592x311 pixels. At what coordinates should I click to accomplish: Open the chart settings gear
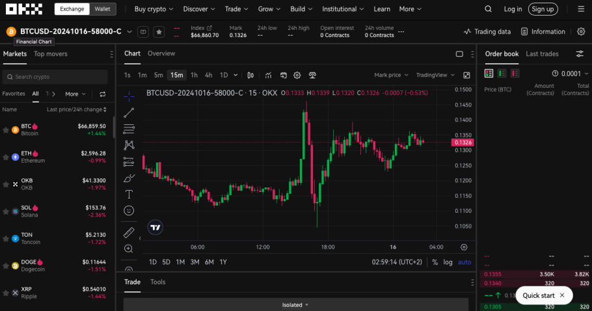pyautogui.click(x=297, y=75)
